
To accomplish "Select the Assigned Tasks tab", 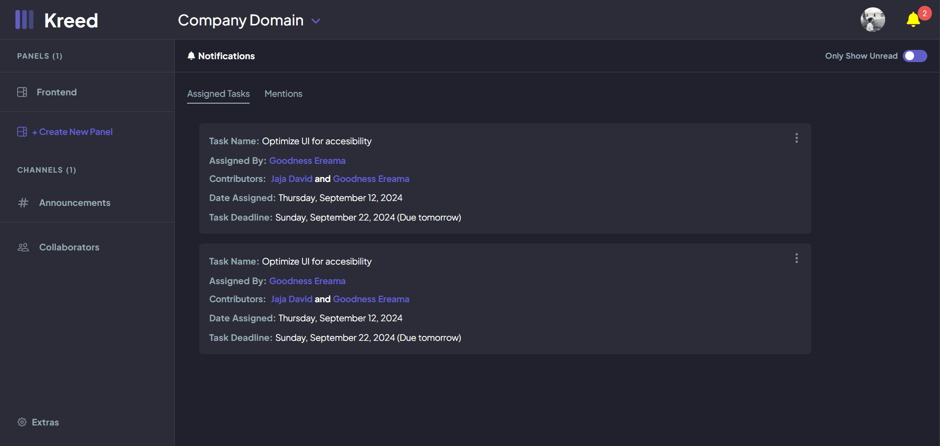I will pyautogui.click(x=218, y=93).
